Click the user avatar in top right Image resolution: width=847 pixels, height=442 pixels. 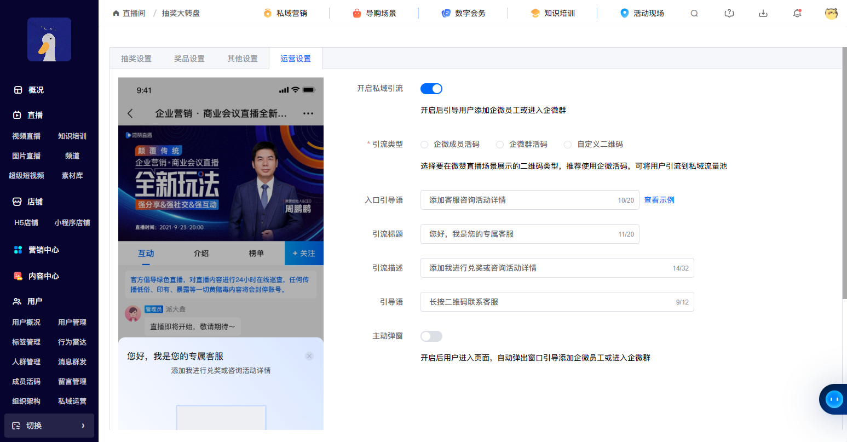831,14
